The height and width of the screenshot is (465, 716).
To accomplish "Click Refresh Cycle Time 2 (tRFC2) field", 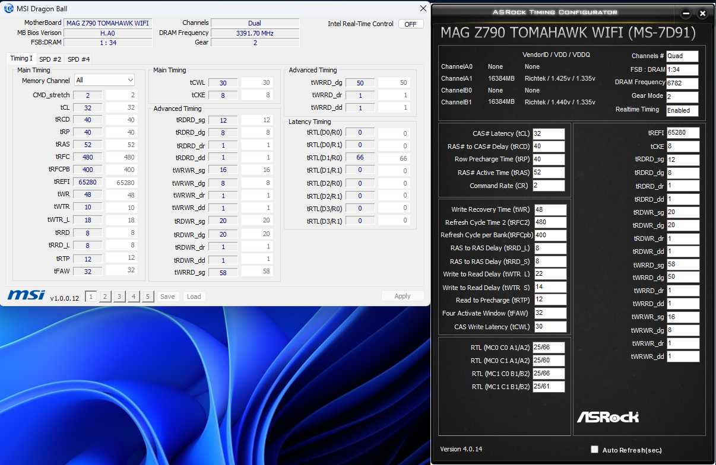I will [550, 222].
